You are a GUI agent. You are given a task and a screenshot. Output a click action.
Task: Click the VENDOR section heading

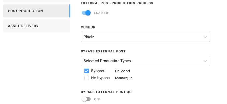88,27
